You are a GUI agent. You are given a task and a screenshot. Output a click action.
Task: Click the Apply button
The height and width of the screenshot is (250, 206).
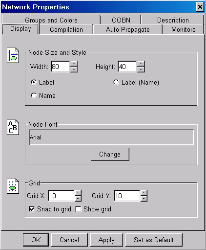(106, 240)
